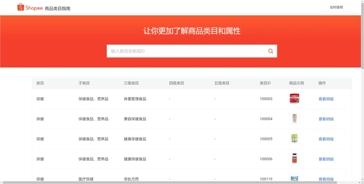Click the Shopee shopping bag logo icon
Image resolution: width=364 pixels, height=184 pixels.
click(x=20, y=7)
